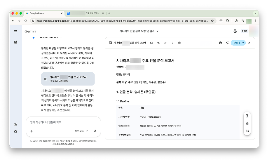Open the 개인 정보 보호 및 Gemini link
267x160 pixels.
[x=63, y=144]
